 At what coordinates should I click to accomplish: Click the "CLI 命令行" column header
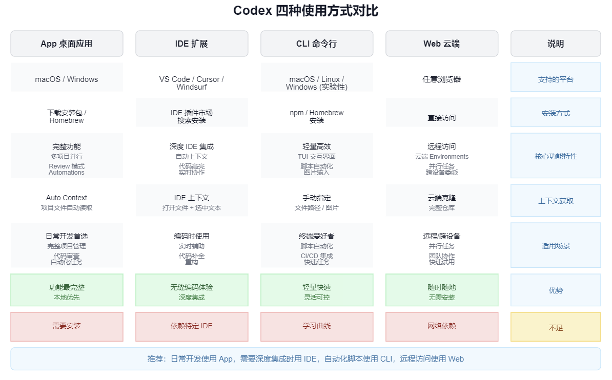point(317,44)
